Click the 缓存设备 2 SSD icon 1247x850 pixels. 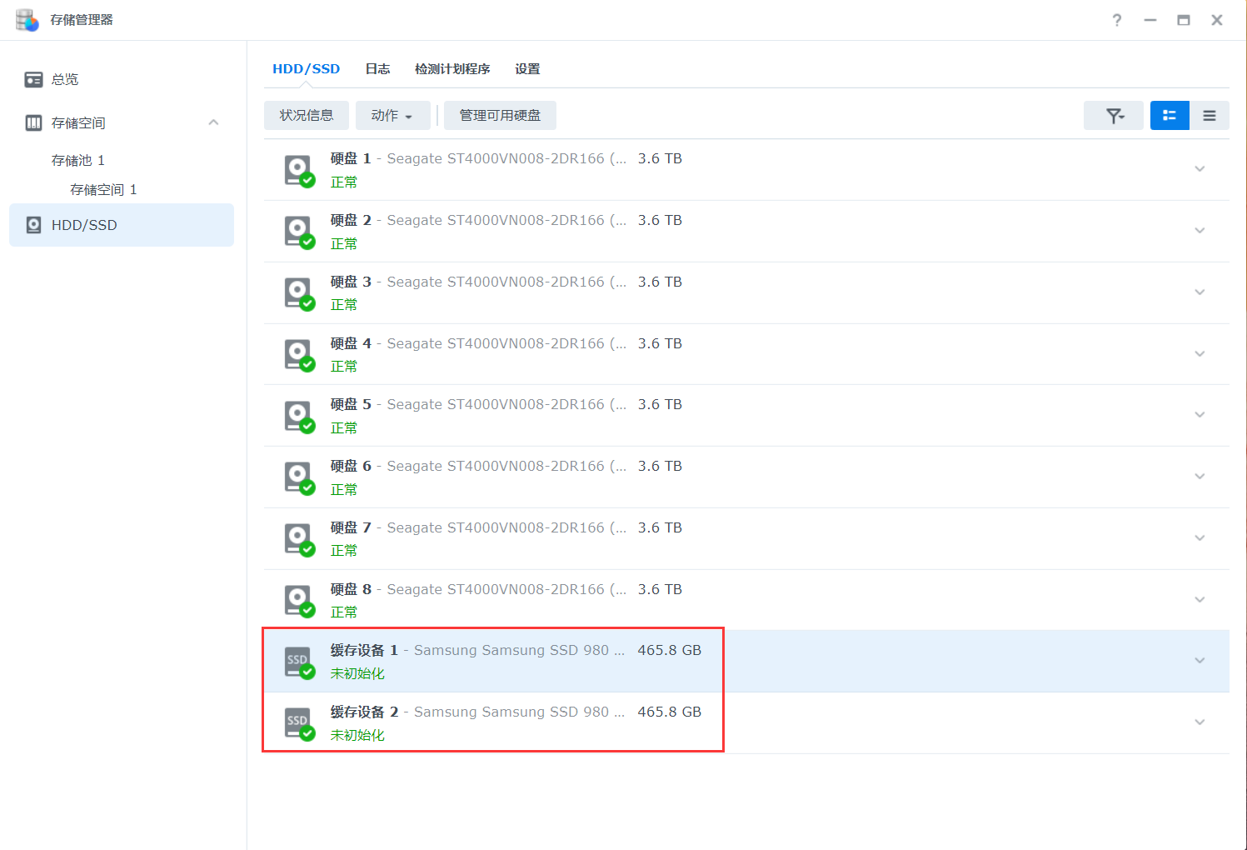click(298, 723)
